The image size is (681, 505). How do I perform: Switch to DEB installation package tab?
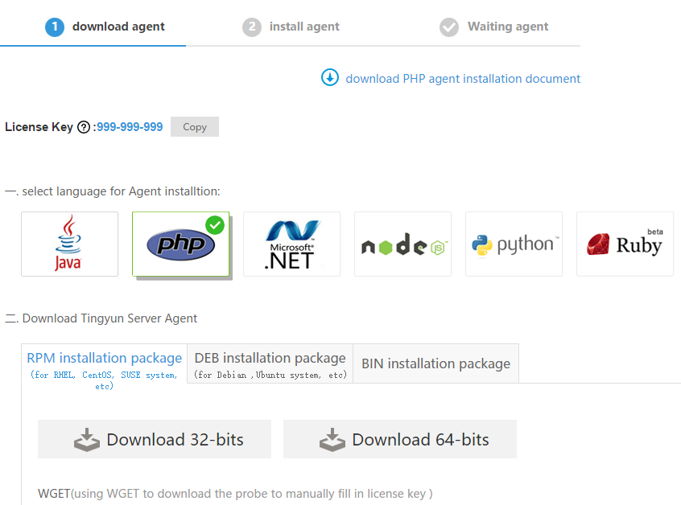click(x=270, y=363)
